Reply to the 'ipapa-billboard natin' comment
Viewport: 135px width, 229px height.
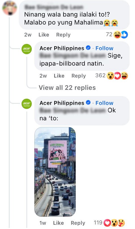click(x=79, y=76)
